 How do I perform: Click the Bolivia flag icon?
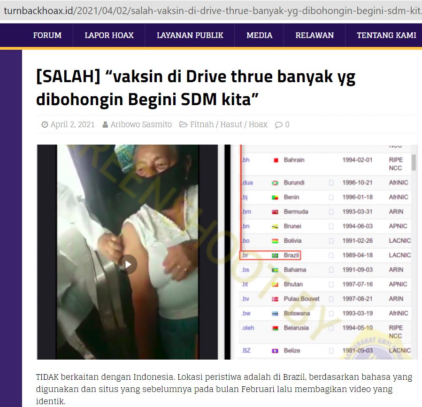(275, 241)
